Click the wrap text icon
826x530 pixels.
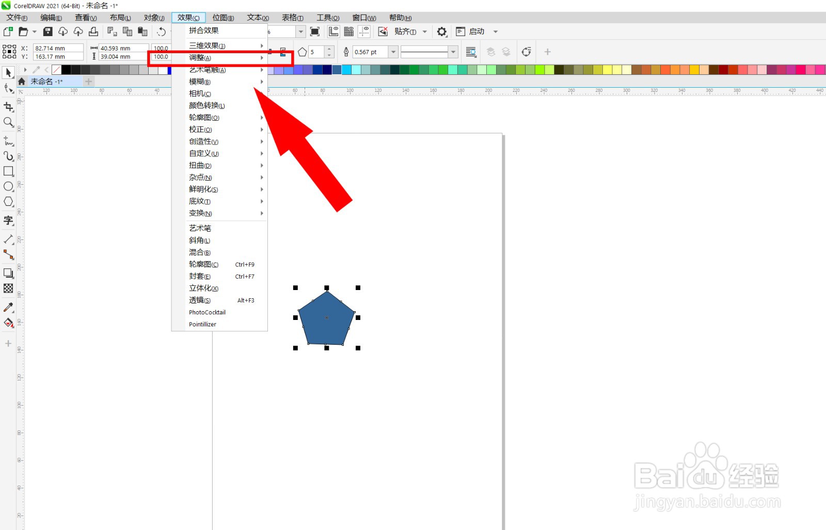pos(471,52)
